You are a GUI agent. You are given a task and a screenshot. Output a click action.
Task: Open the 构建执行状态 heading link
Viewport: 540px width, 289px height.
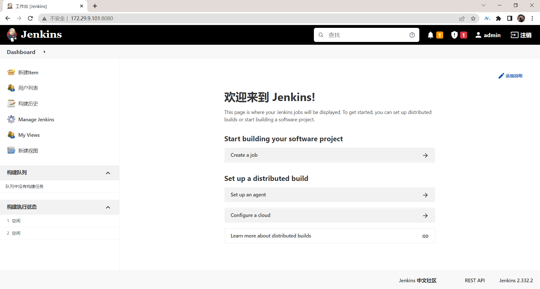point(22,207)
